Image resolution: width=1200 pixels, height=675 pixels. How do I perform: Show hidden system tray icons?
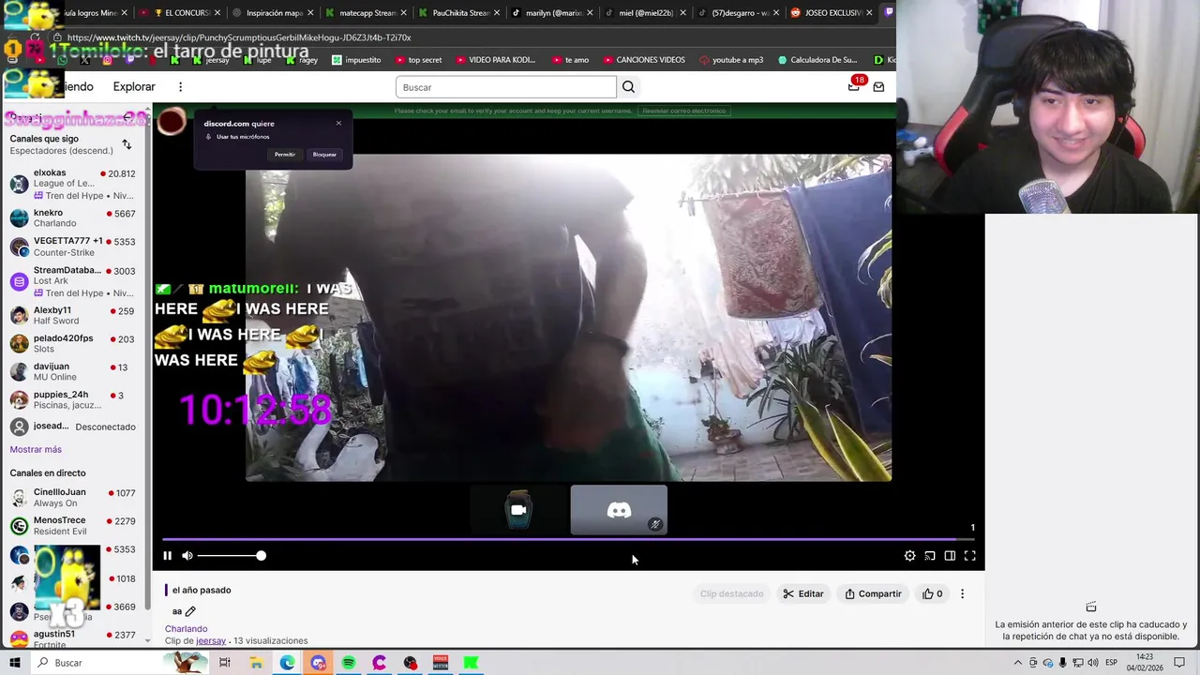click(x=1017, y=663)
